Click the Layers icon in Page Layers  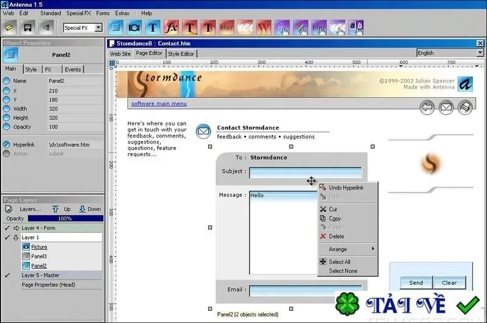pos(9,209)
